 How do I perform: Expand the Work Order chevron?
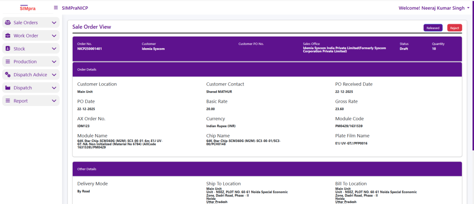pos(54,36)
